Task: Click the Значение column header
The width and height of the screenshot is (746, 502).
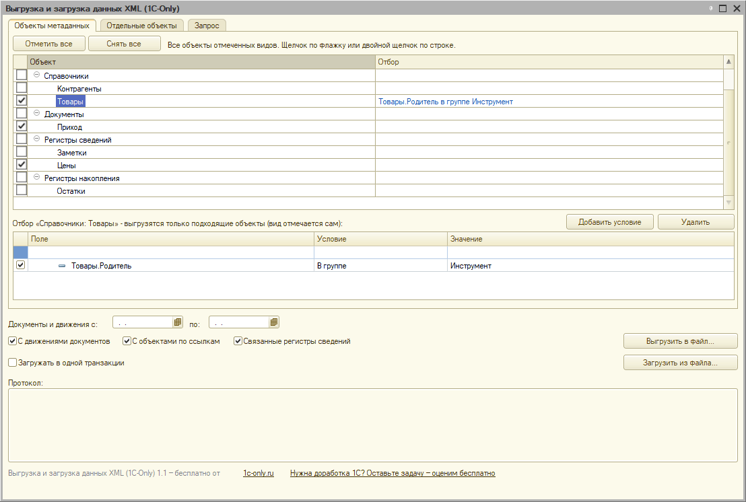Action: tap(590, 239)
